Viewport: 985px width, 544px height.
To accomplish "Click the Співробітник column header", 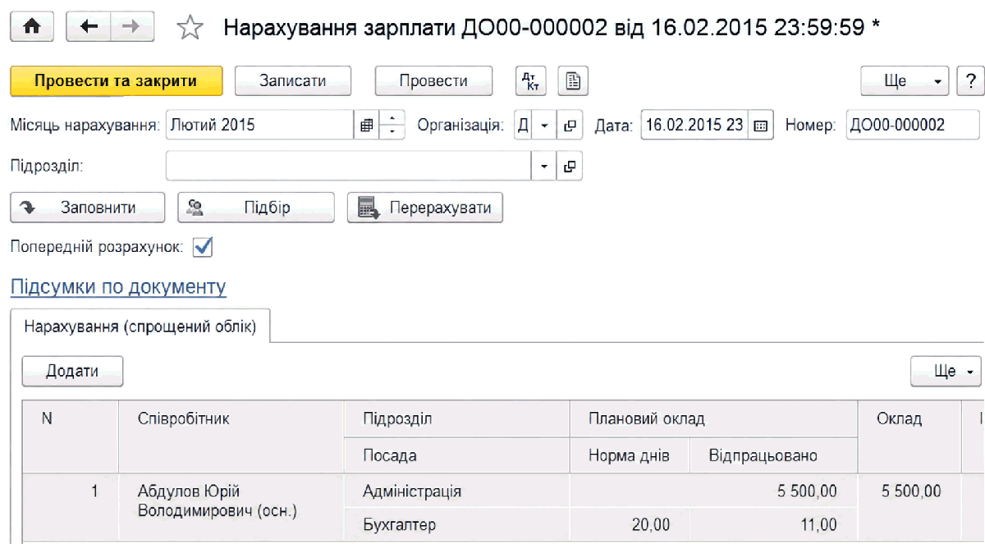I will coord(231,437).
